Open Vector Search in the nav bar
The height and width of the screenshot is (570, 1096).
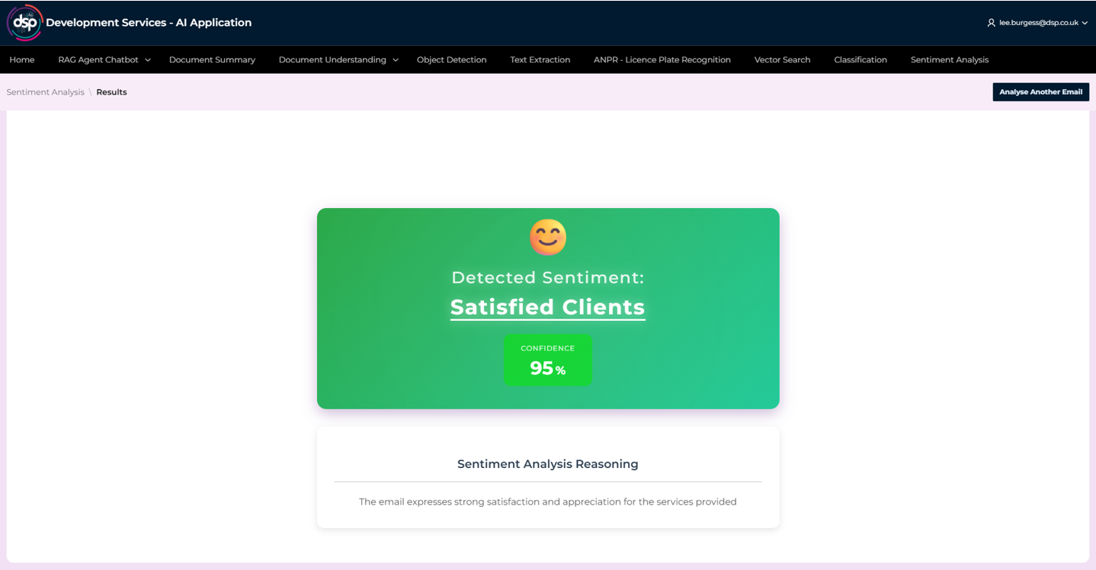782,59
